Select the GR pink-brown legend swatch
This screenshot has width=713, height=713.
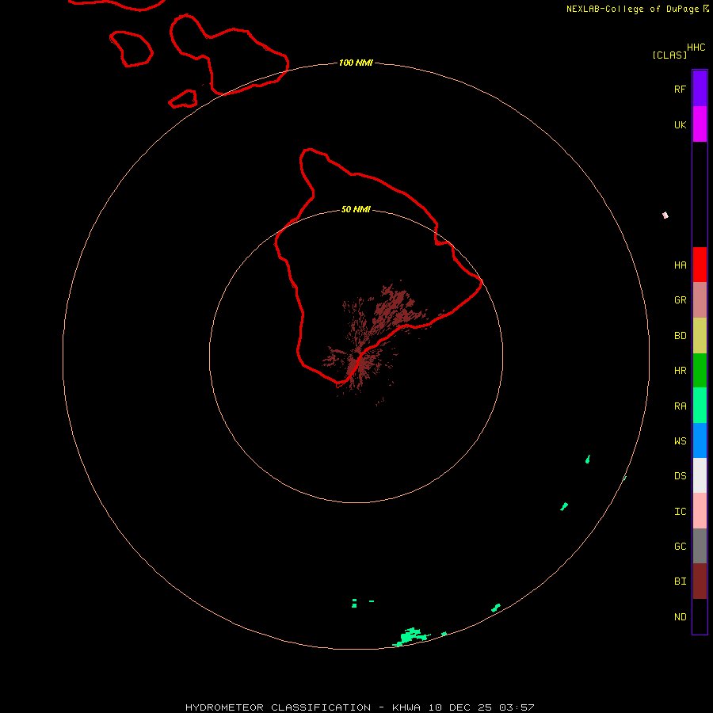pos(700,300)
